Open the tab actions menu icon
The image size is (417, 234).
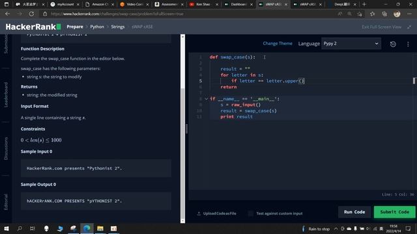pos(7,5)
